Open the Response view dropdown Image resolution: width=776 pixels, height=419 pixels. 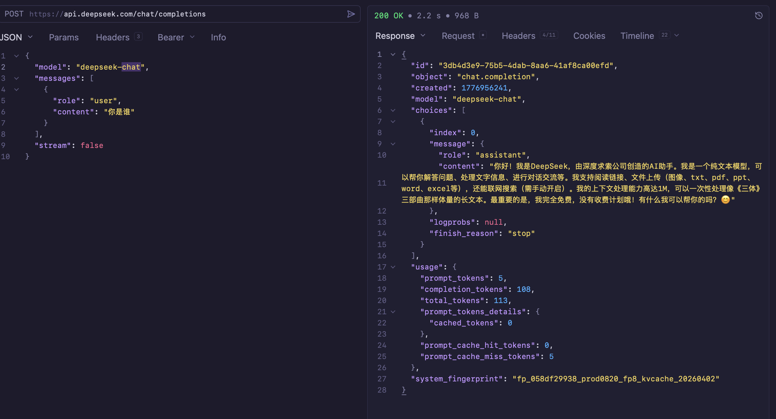[400, 36]
